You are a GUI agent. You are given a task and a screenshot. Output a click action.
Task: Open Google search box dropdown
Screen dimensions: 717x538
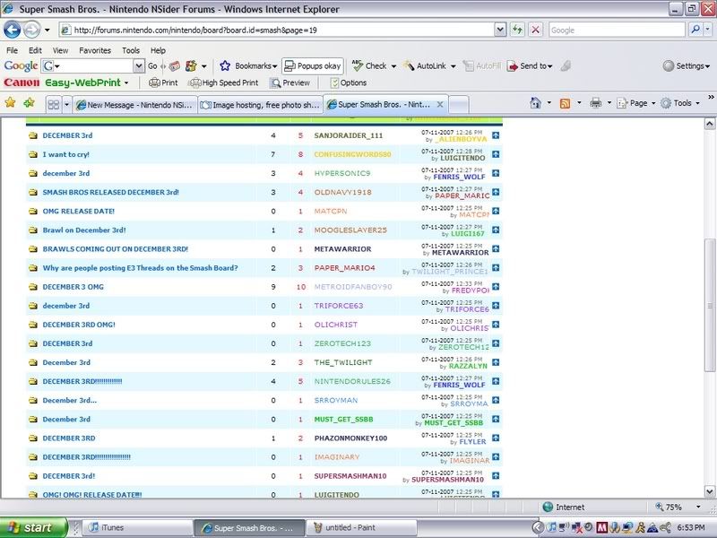tap(139, 65)
